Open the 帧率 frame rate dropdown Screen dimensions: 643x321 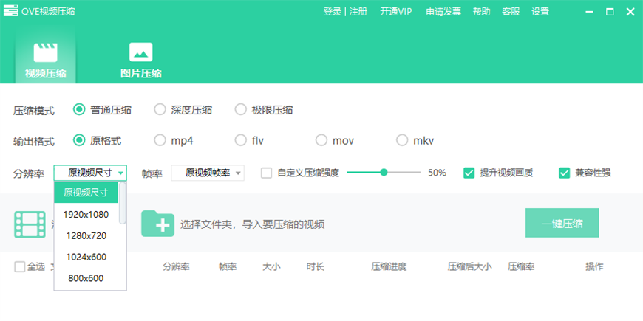208,173
